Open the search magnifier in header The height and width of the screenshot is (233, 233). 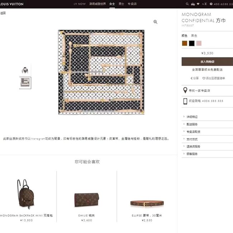tap(187, 4)
